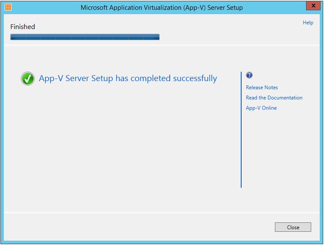Click the 'App-V Server Setup has completed successfully' message

click(128, 79)
